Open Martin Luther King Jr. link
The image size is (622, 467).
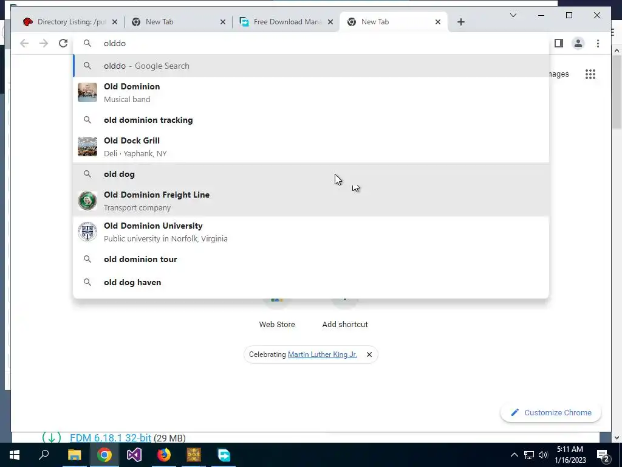point(322,355)
